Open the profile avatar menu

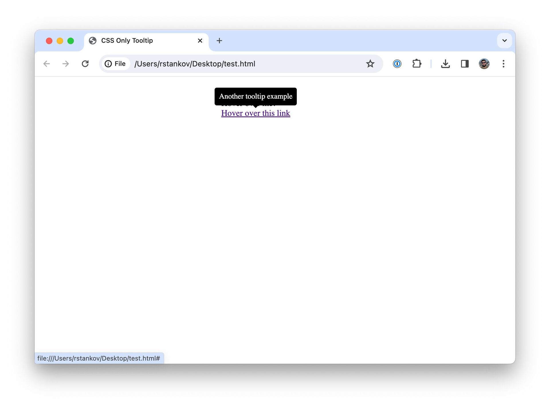click(484, 64)
